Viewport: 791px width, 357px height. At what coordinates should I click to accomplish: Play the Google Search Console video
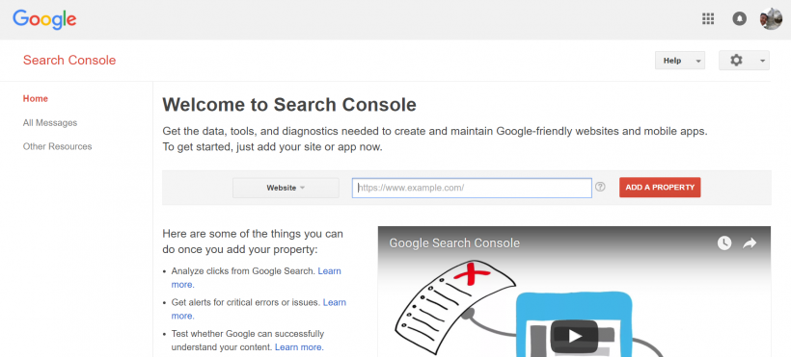[x=574, y=337]
